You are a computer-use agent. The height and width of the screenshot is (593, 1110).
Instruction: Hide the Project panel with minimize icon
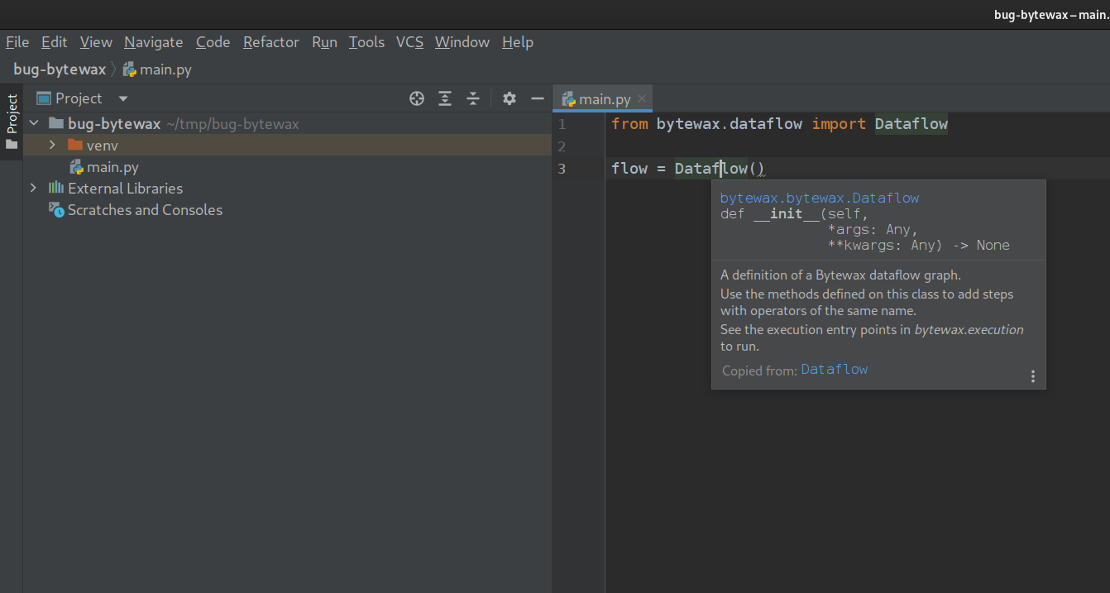point(538,98)
